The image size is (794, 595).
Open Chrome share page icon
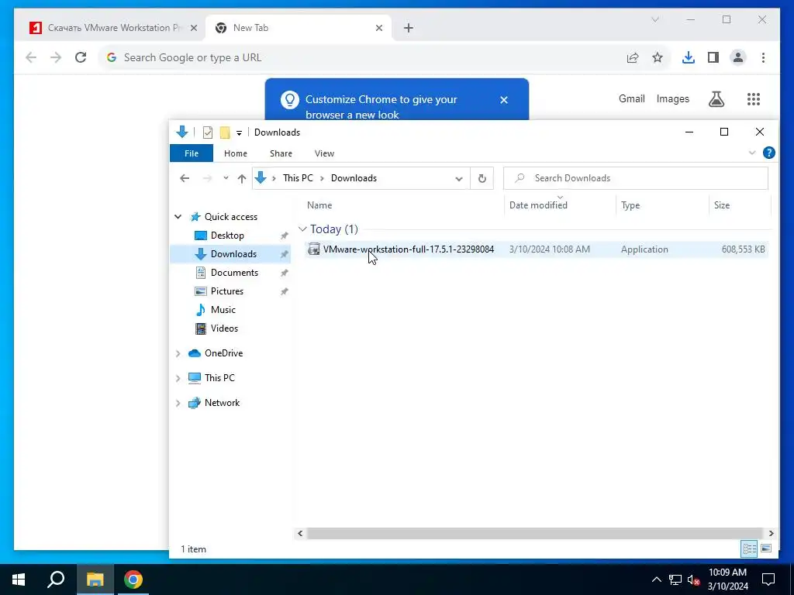point(633,57)
